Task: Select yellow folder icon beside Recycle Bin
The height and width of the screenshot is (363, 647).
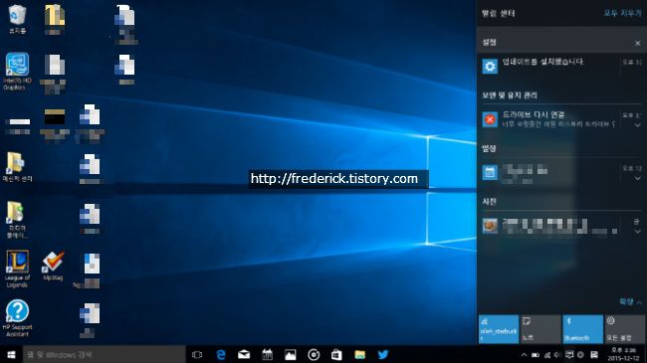Action: tap(54, 15)
